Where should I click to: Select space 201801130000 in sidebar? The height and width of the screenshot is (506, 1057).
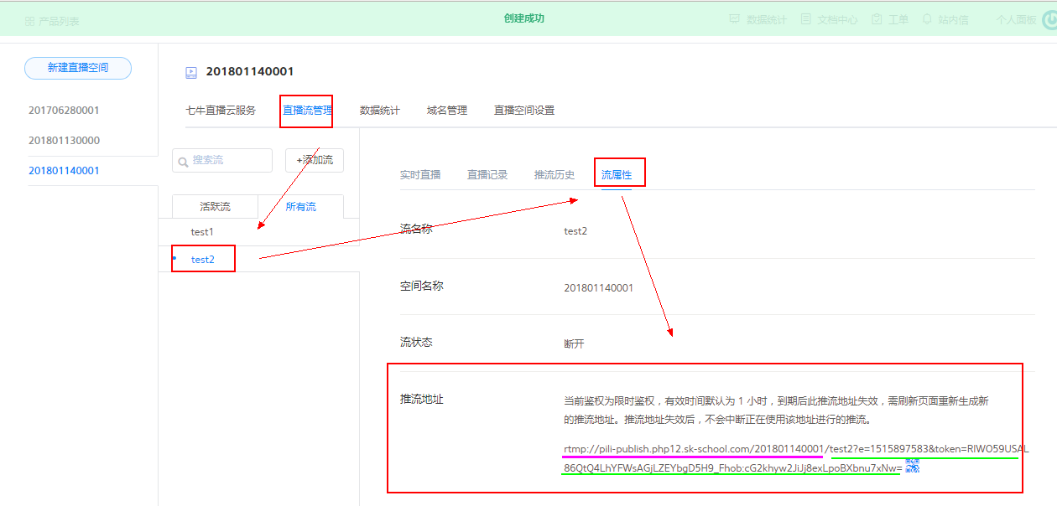64,141
